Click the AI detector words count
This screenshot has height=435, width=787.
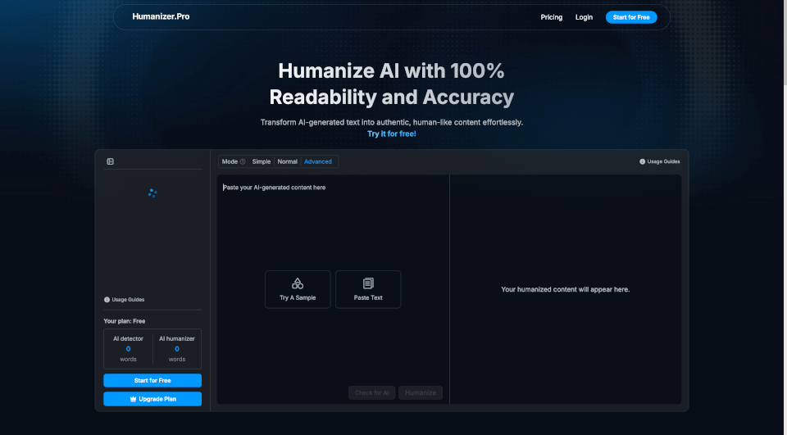pyautogui.click(x=128, y=349)
